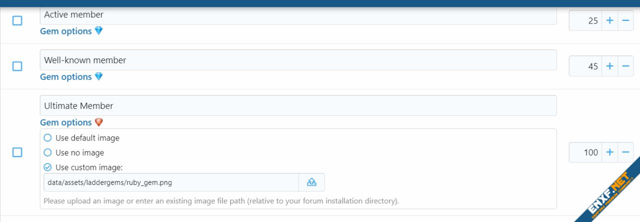Decrease the Well-known member value with minus
Viewport: 640px width, 222px height.
[x=625, y=66]
